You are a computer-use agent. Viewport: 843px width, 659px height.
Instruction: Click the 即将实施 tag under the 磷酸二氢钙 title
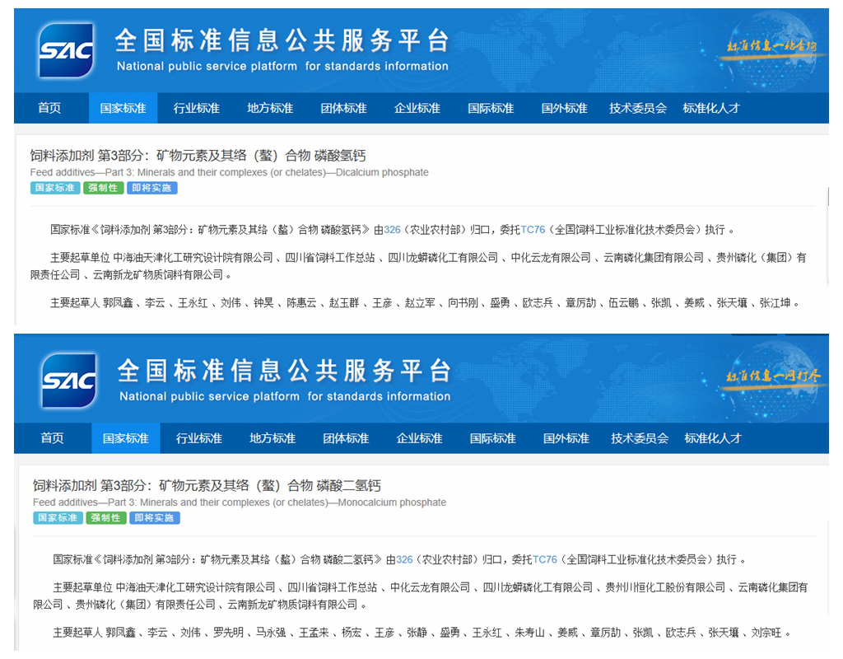click(155, 518)
